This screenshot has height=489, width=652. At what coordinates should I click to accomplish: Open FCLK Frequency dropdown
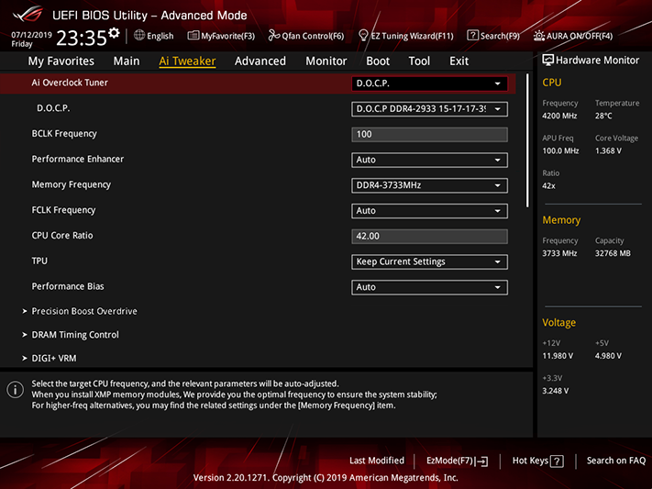click(429, 211)
